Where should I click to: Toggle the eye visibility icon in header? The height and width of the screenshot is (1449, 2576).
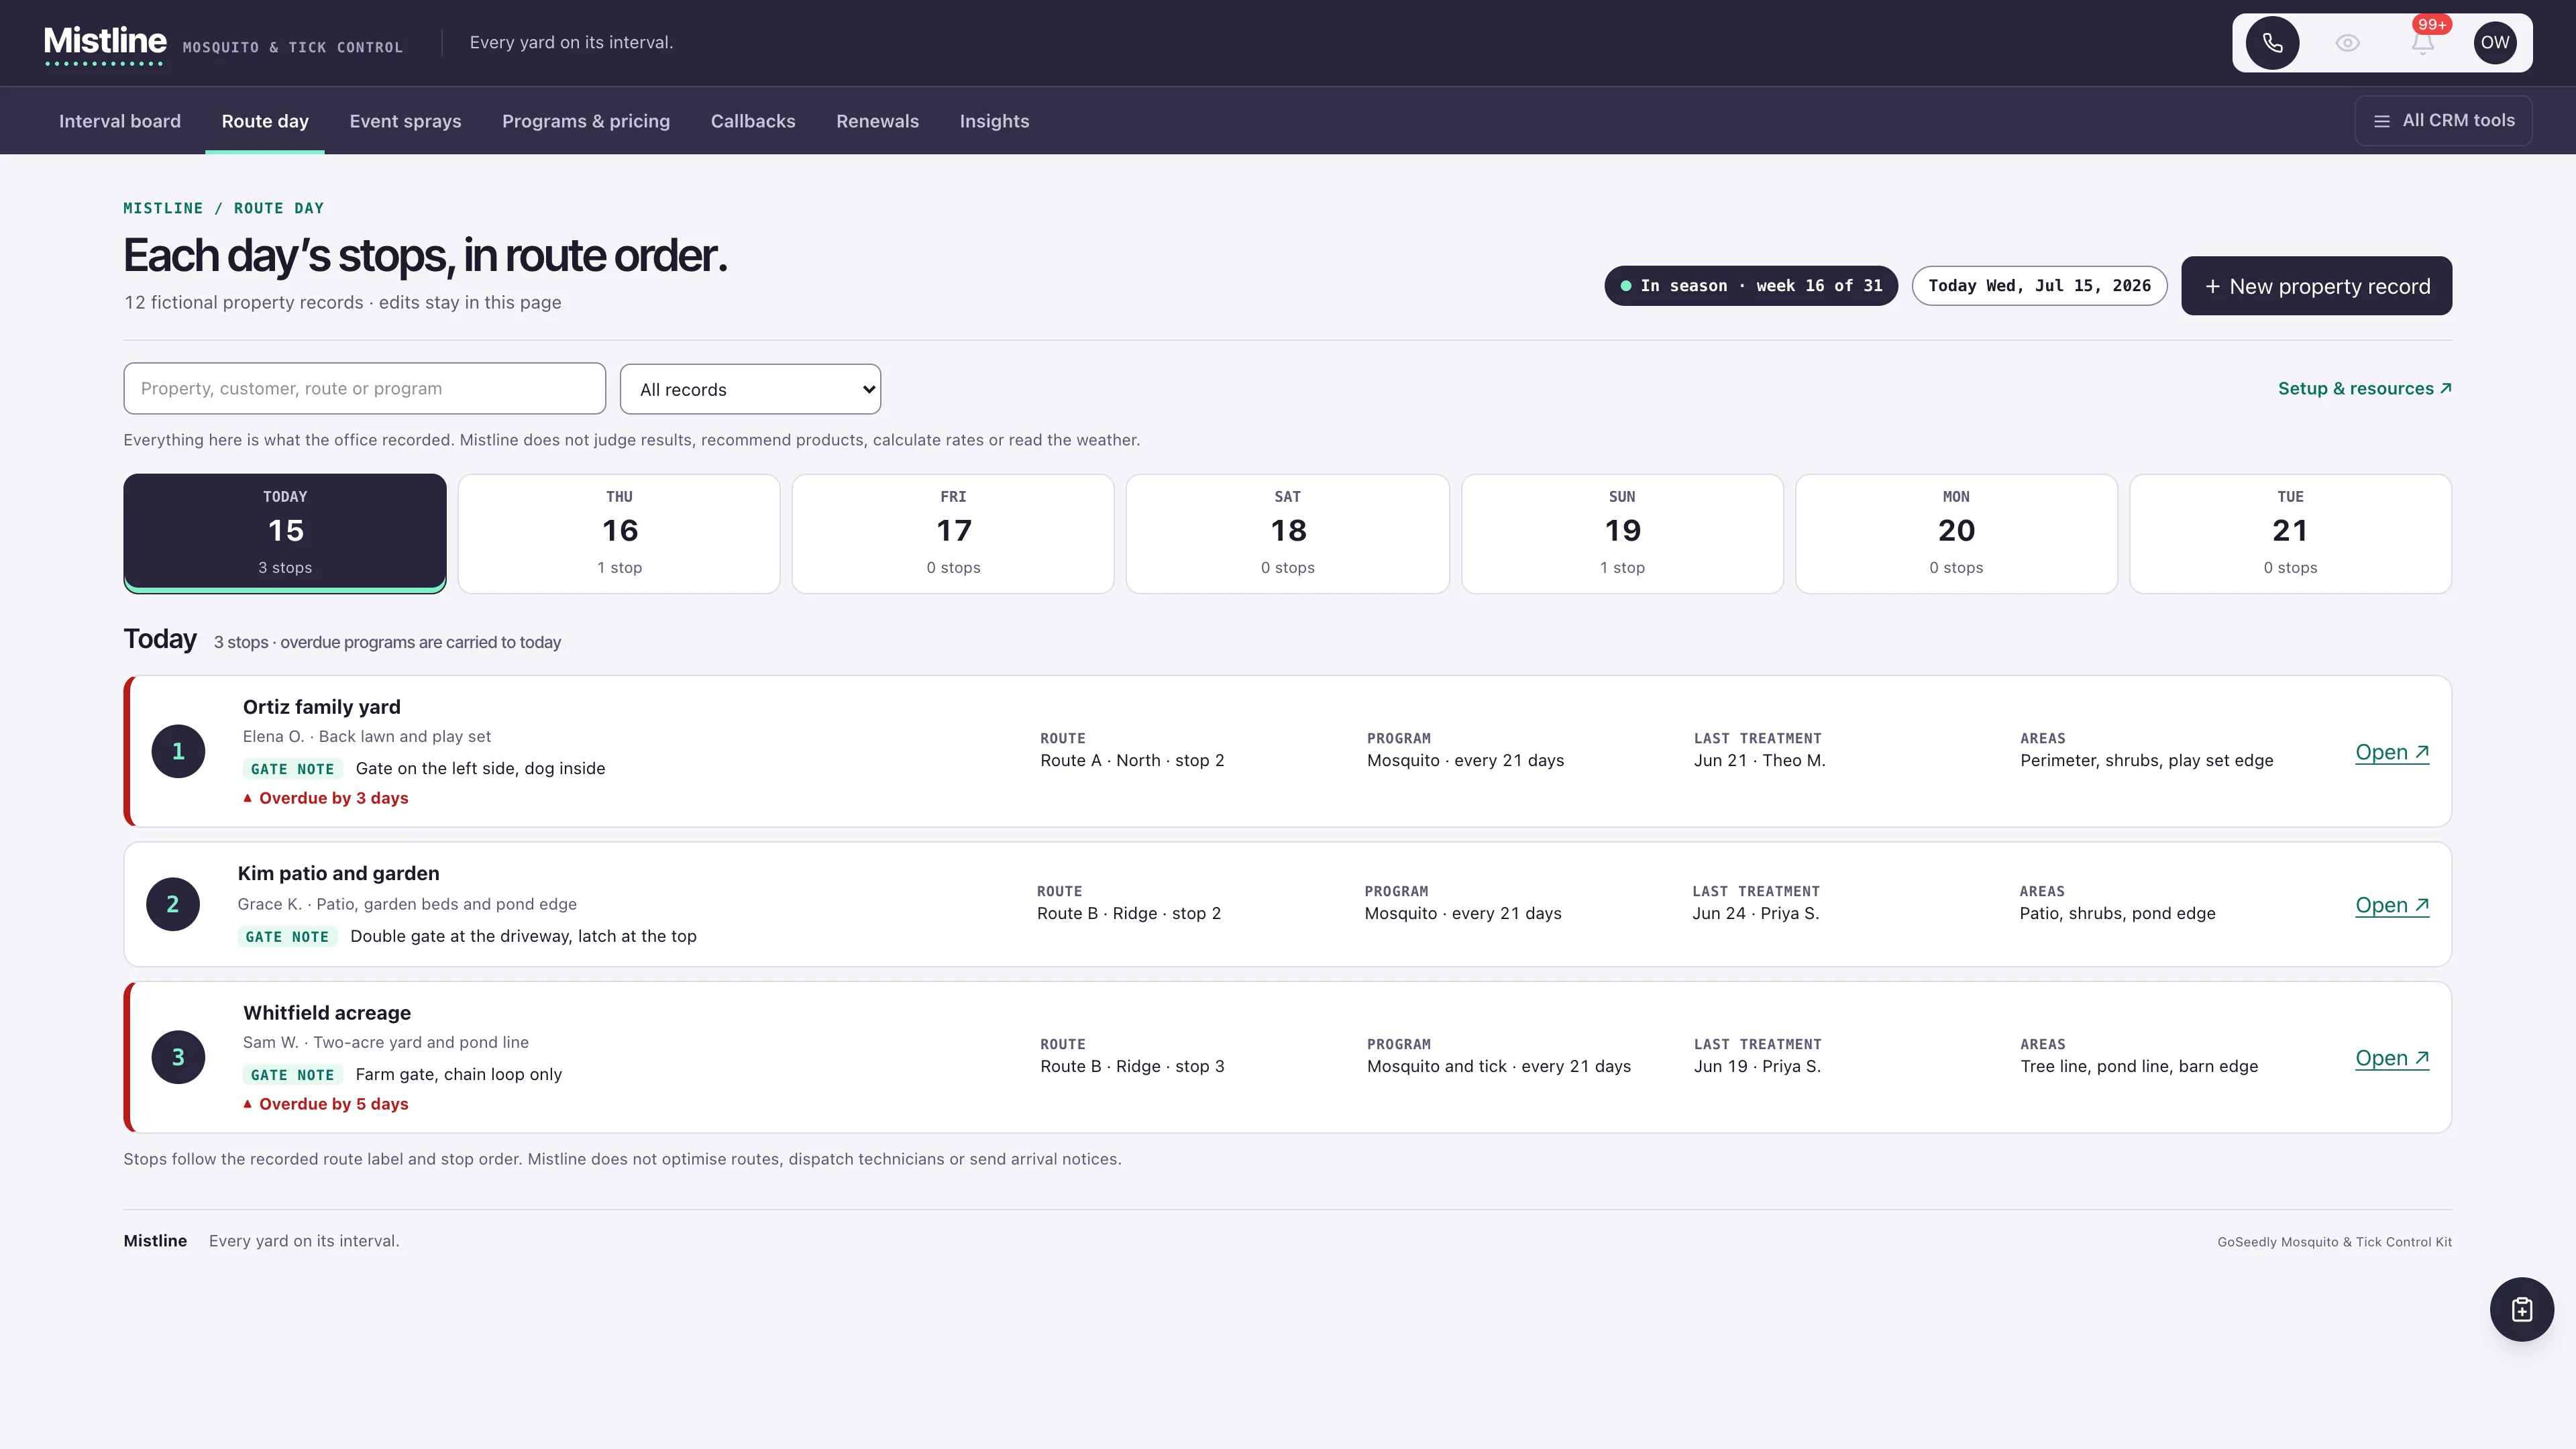2347,43
